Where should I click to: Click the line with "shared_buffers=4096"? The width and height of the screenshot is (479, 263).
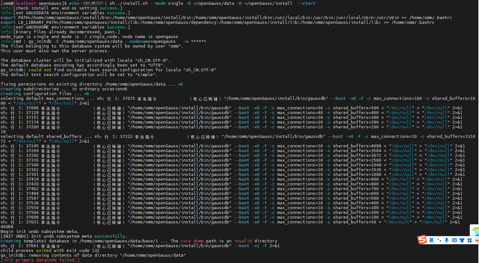click(233, 146)
